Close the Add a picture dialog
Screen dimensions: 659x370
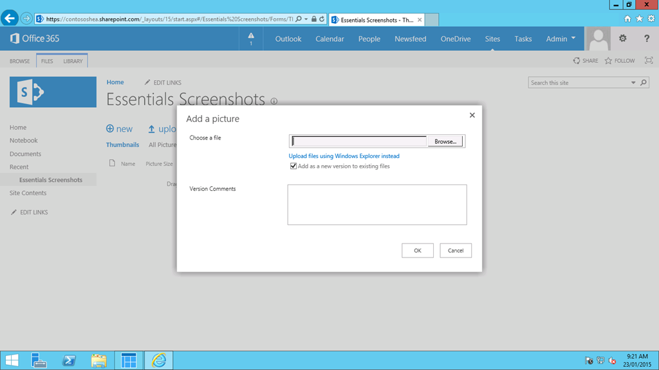[x=472, y=116]
